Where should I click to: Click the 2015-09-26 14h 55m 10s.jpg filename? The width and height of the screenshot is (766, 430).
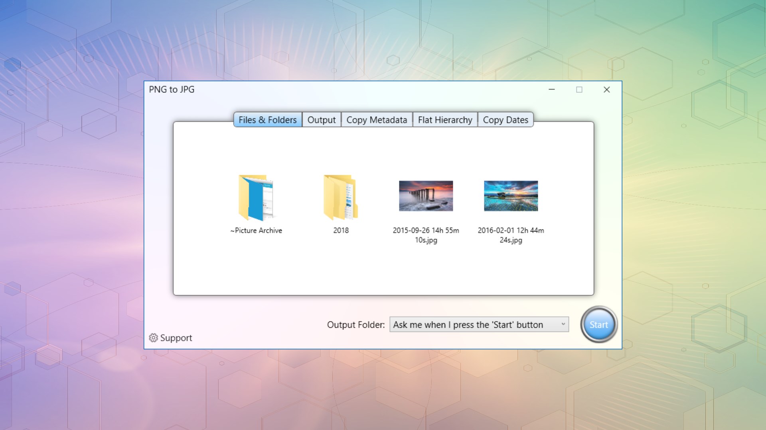click(x=426, y=235)
